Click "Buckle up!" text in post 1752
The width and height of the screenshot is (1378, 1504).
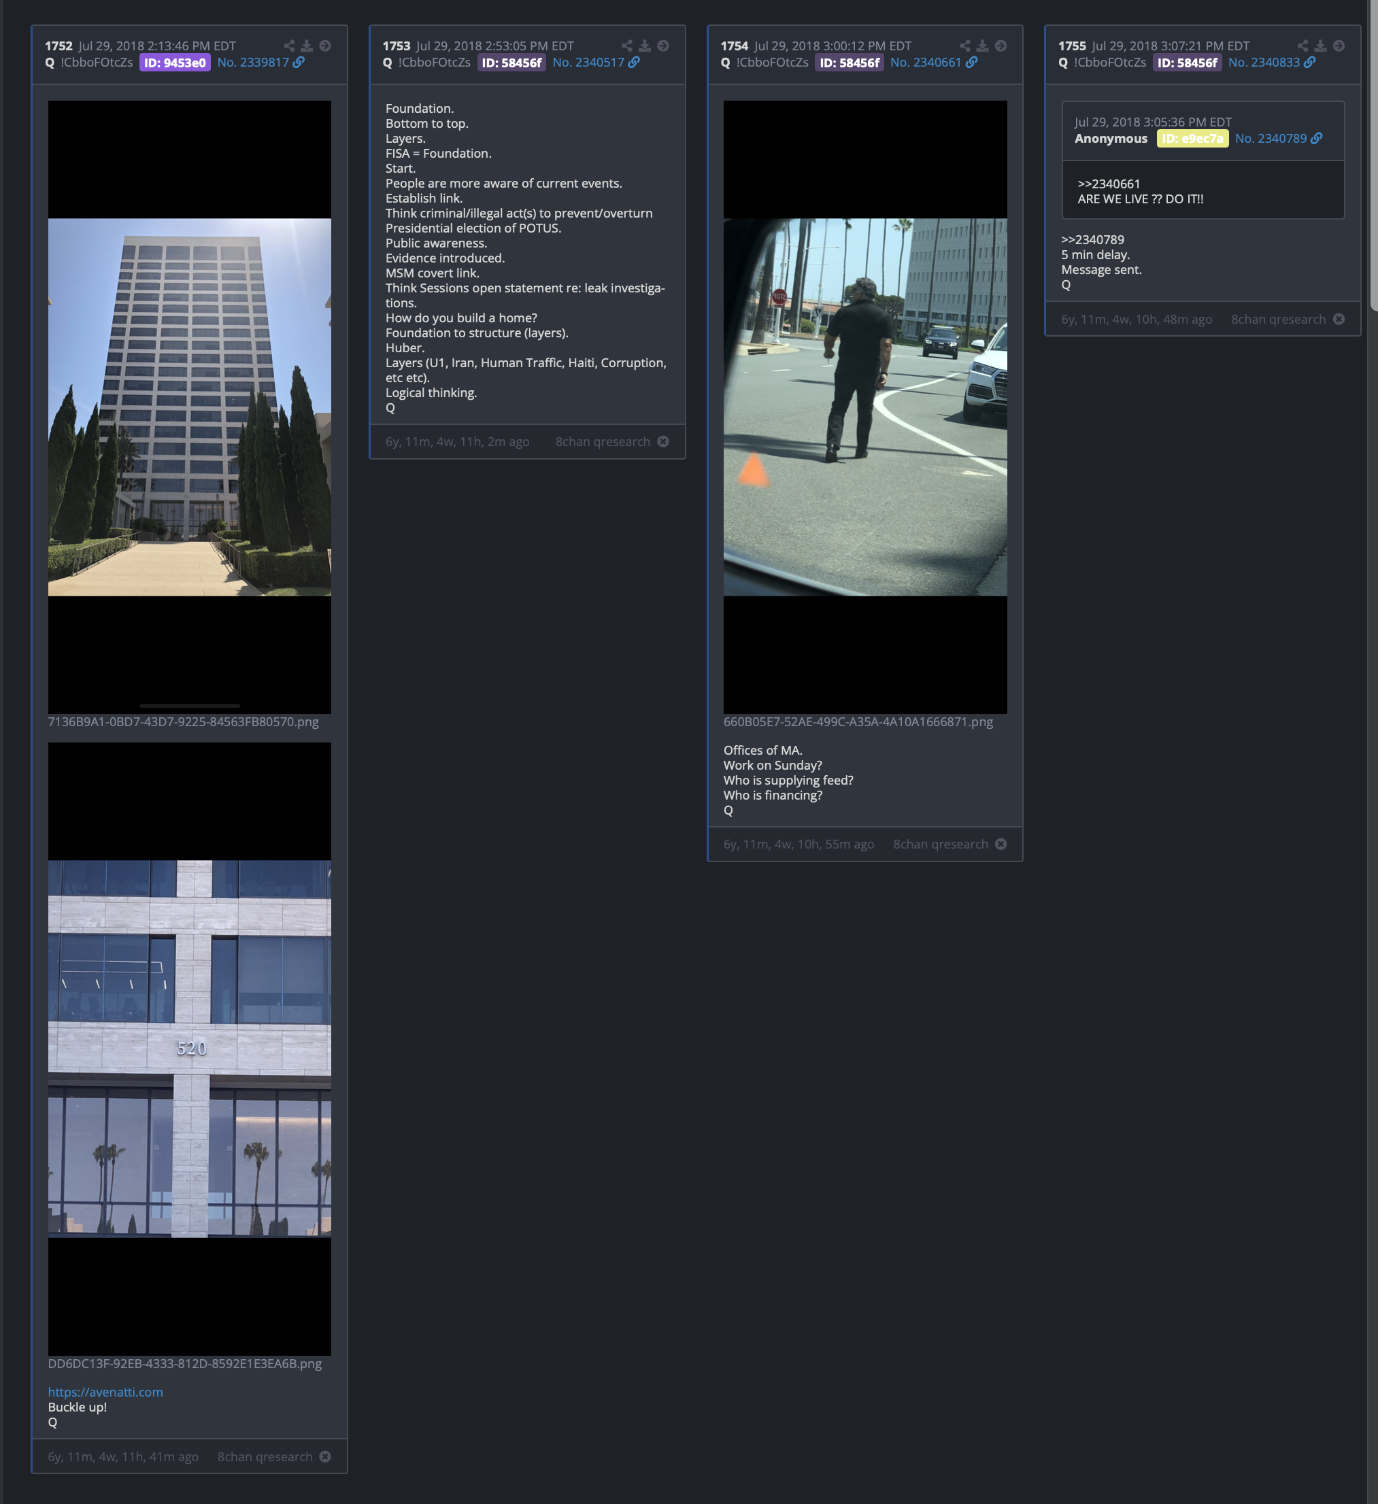pyautogui.click(x=77, y=1407)
